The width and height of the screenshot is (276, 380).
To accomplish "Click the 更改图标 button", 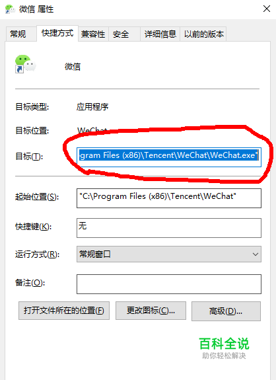I will [151, 311].
